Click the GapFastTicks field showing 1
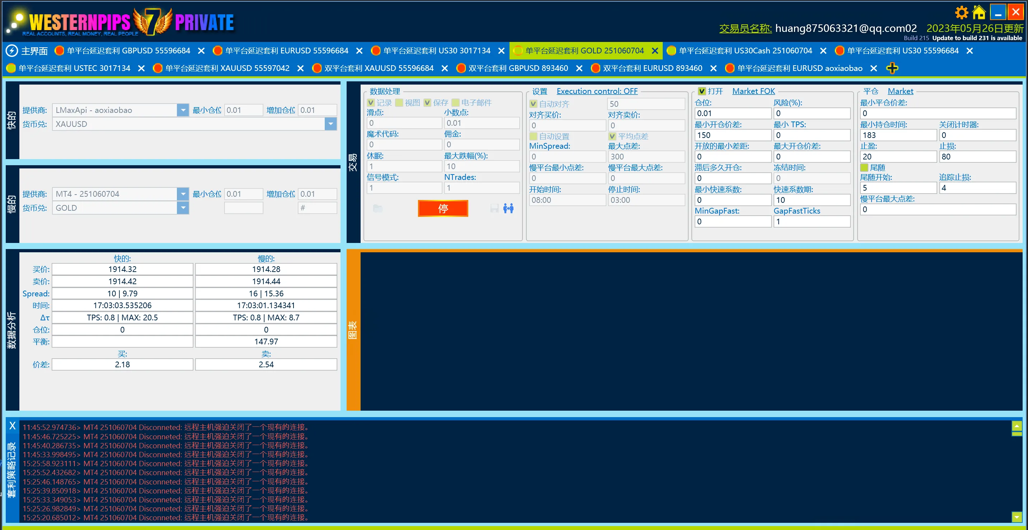 812,221
